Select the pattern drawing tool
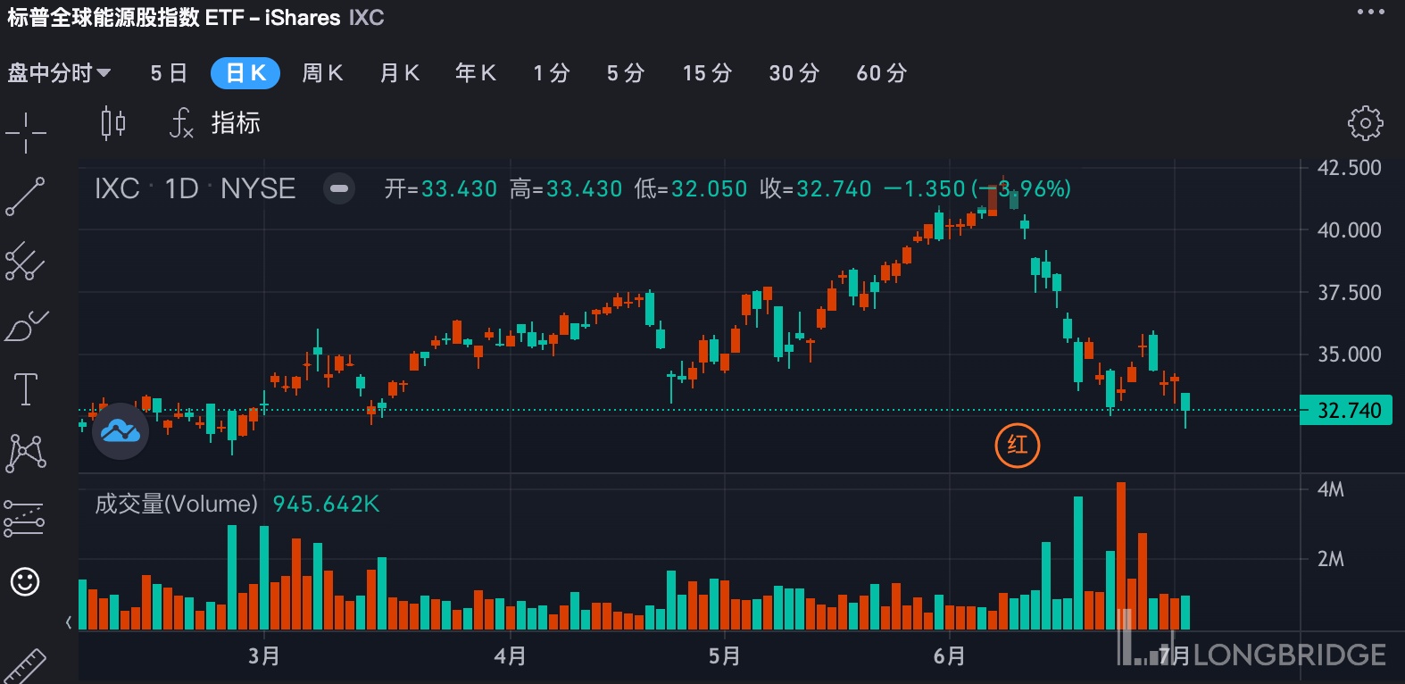Viewport: 1405px width, 684px height. coord(25,454)
